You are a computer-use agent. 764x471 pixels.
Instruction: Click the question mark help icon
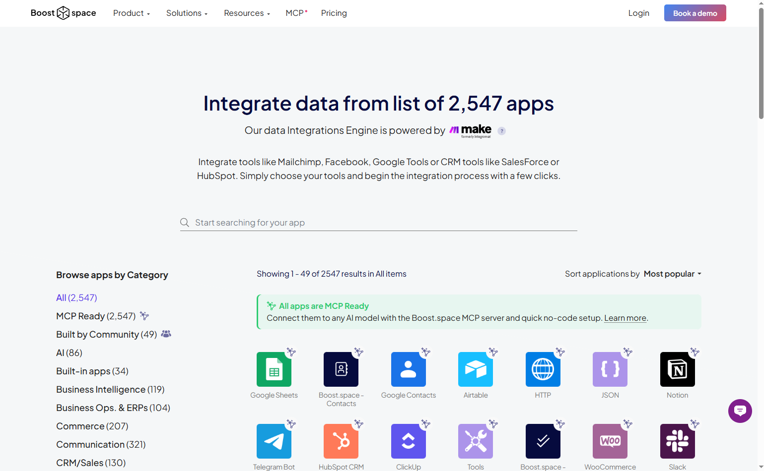(502, 131)
